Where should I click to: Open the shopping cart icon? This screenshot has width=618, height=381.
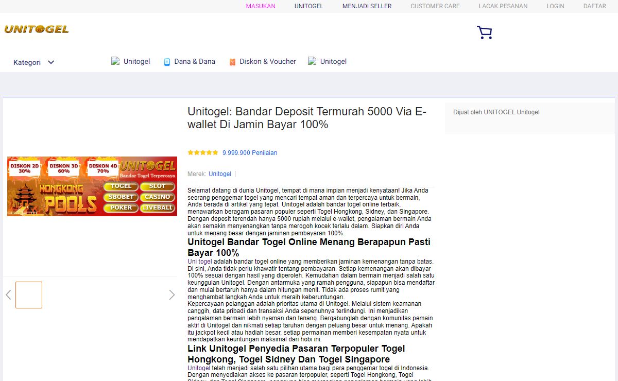(484, 32)
